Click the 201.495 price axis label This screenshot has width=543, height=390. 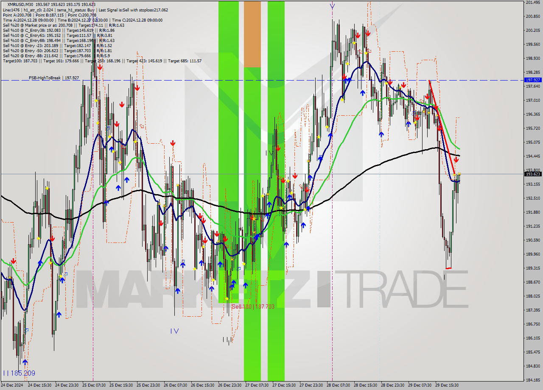[533, 3]
